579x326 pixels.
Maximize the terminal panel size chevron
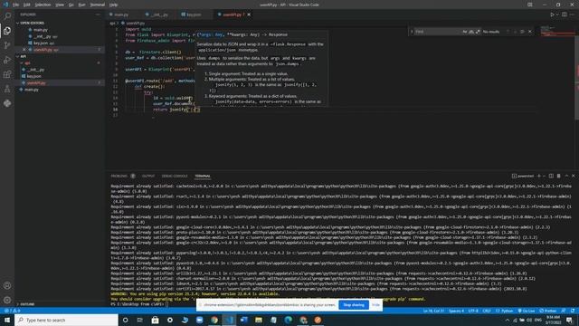[x=566, y=176]
